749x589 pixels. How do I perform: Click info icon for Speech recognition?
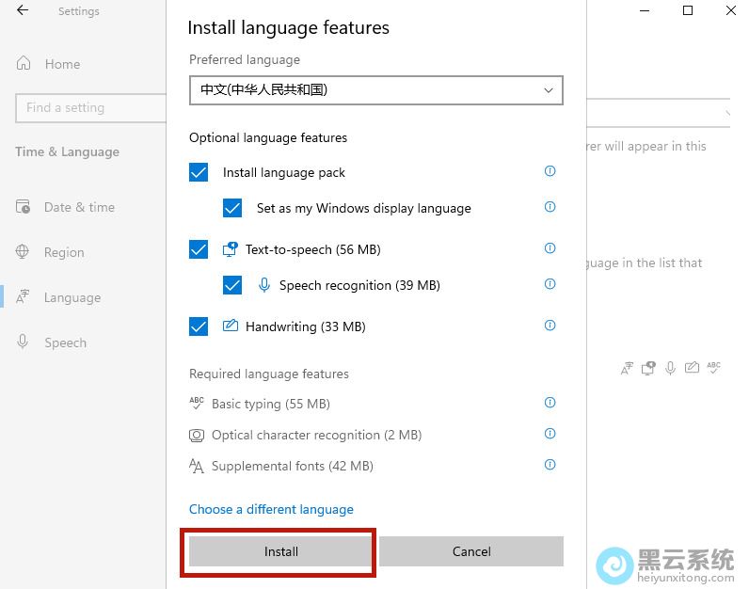pos(550,284)
